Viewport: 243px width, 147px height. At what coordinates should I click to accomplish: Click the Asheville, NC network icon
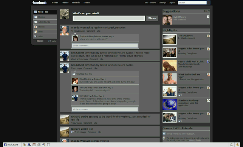(x=35, y=22)
